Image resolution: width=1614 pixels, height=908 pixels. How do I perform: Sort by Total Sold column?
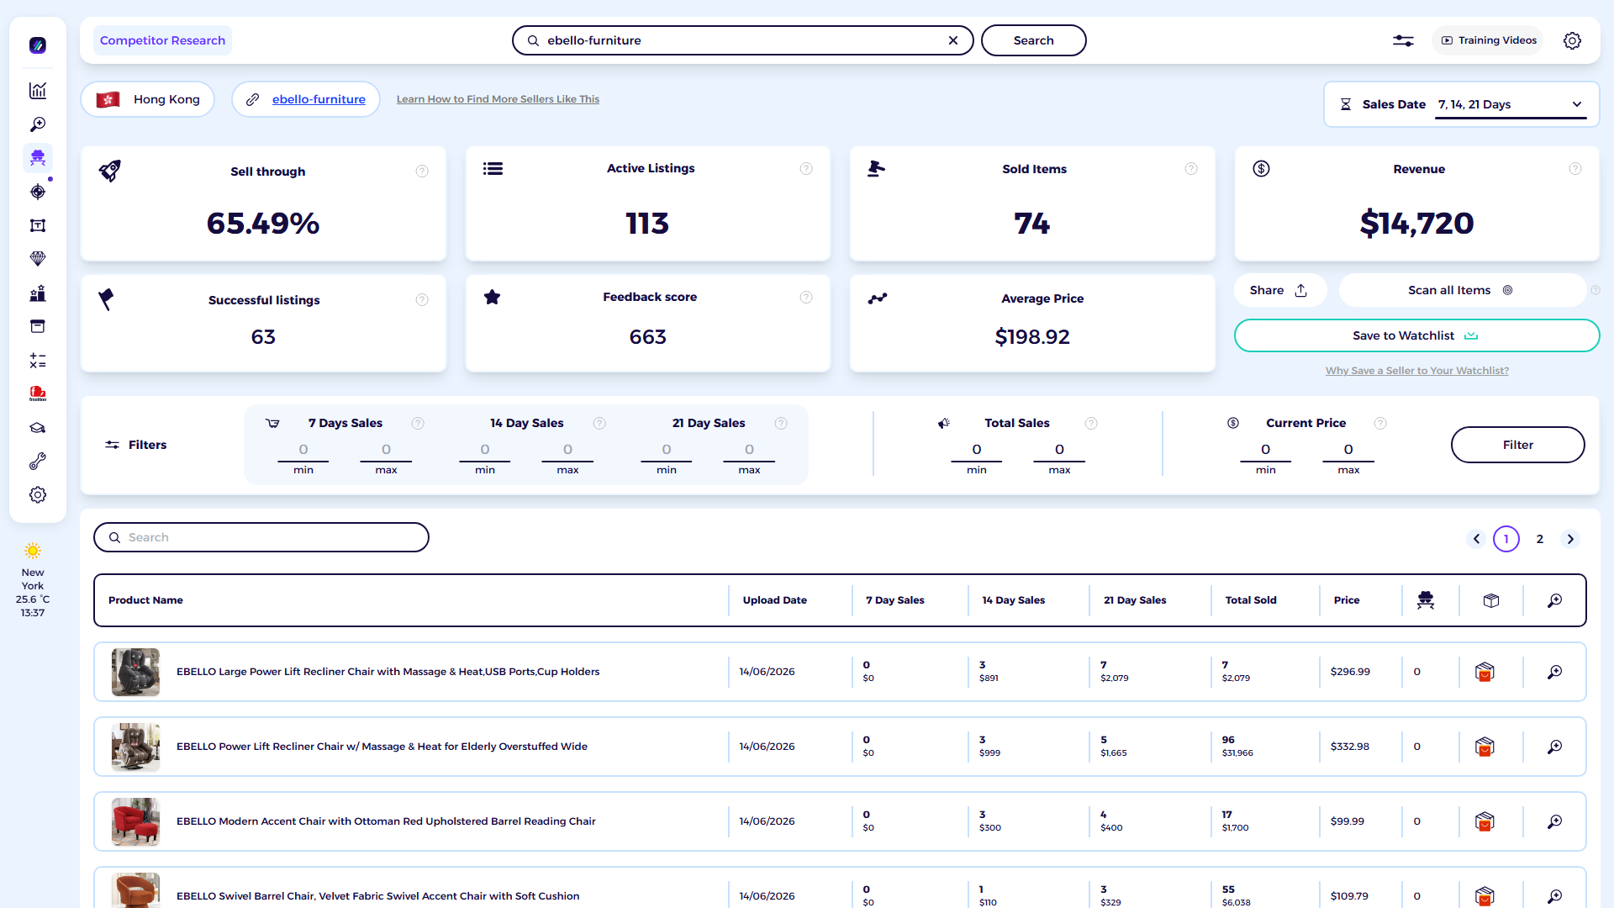point(1251,600)
